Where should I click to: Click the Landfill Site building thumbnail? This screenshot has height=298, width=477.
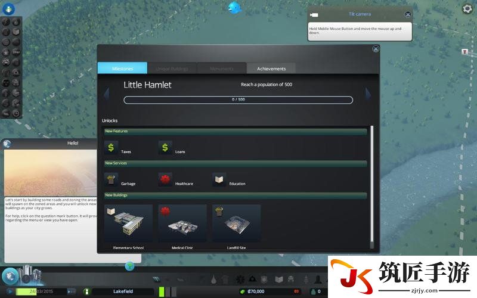pyautogui.click(x=236, y=223)
